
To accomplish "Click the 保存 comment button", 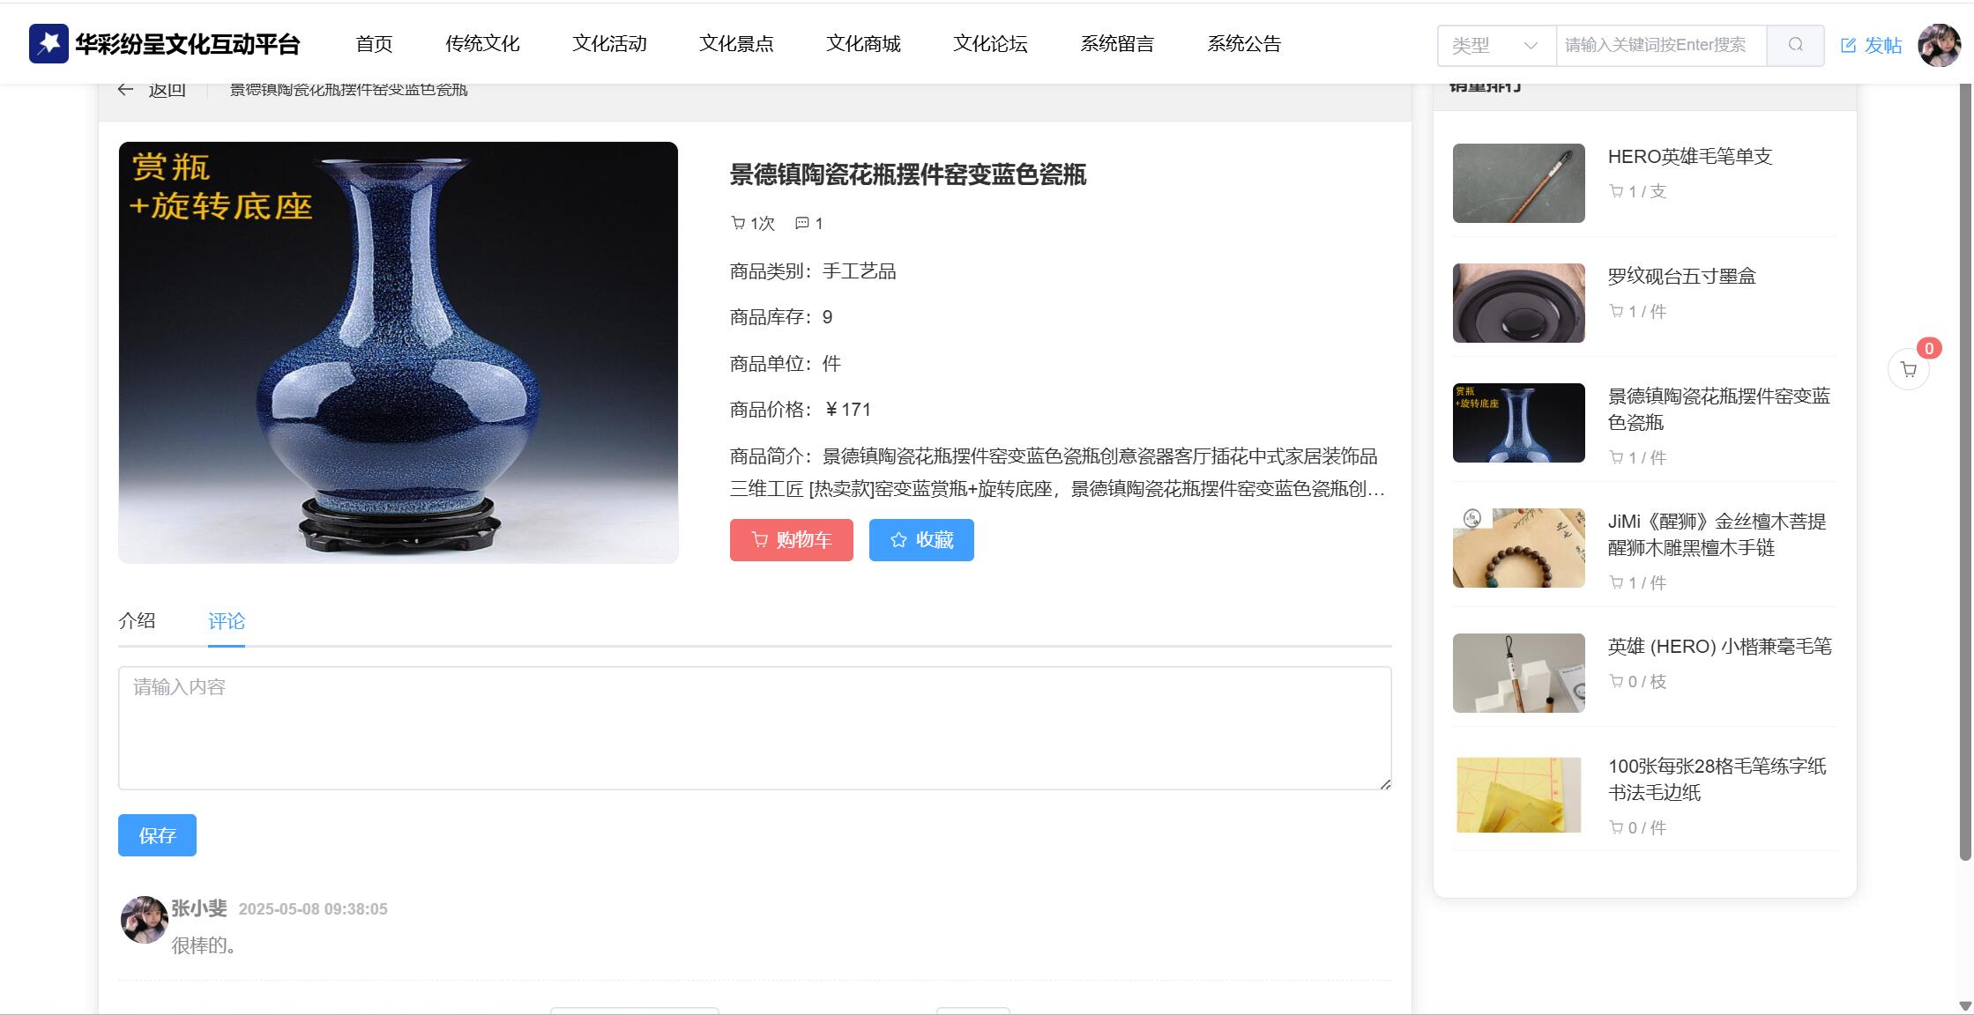I will point(157,835).
